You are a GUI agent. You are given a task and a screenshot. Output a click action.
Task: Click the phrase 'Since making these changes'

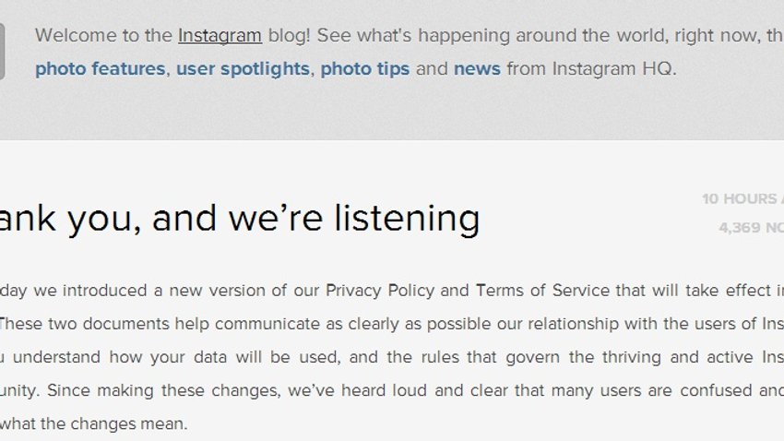(164, 390)
